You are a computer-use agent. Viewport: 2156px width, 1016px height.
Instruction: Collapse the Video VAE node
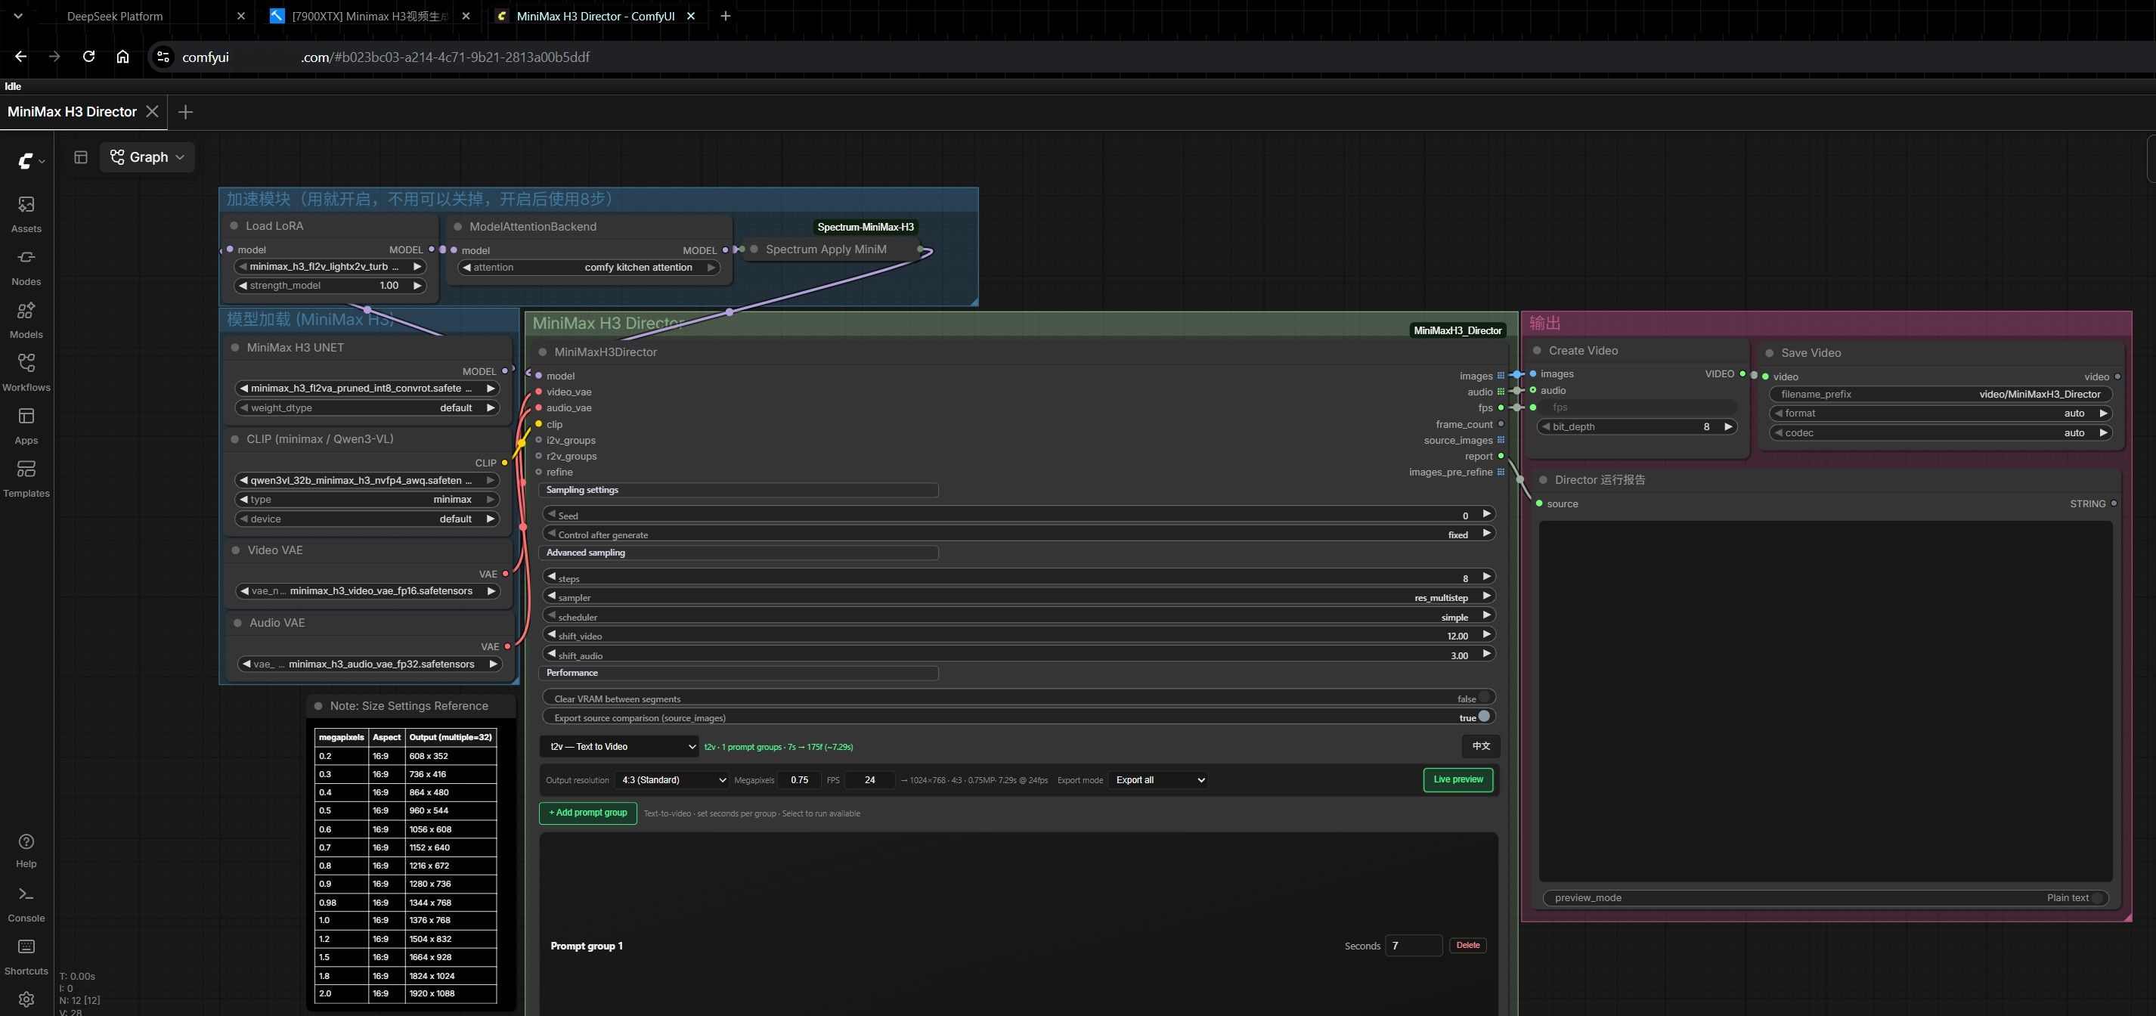[x=236, y=550]
